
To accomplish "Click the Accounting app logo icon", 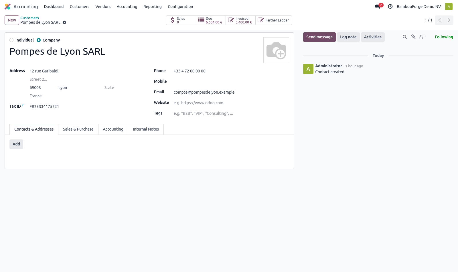I will pos(7,7).
